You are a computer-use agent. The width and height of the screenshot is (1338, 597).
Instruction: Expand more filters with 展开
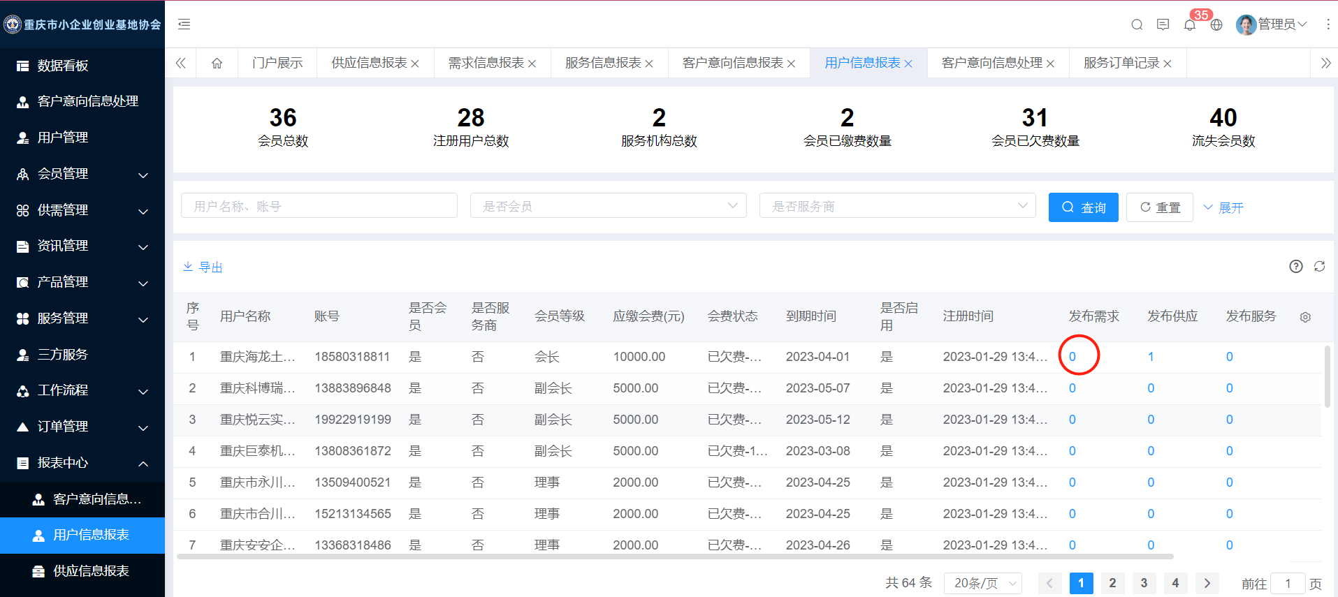pos(1223,207)
